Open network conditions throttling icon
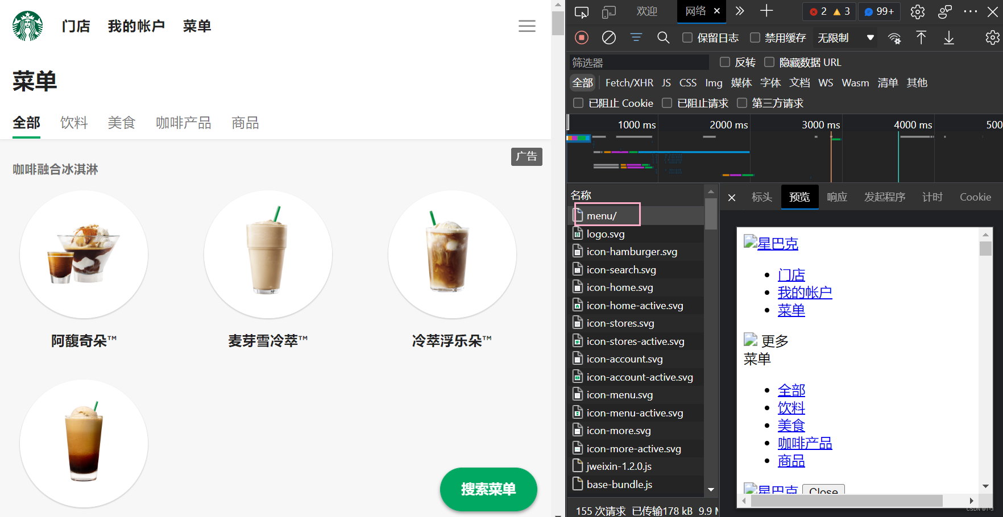Viewport: 1003px width, 517px height. pos(894,39)
